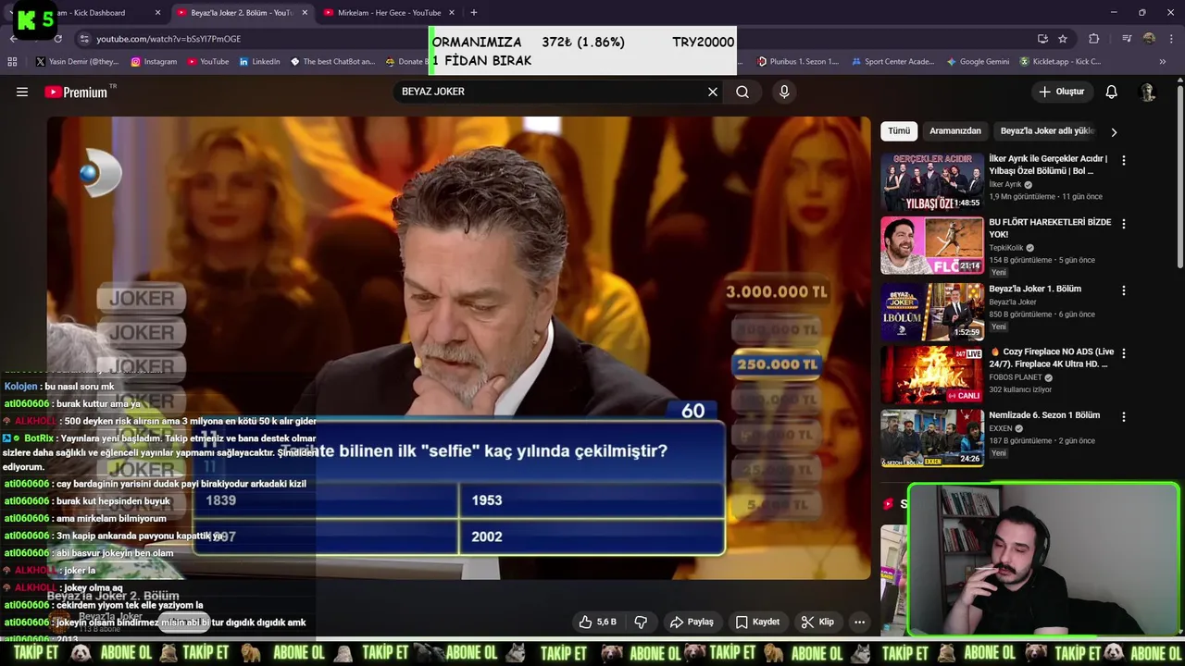Open options menu for Beyaz'la Joker 1. Bölüm
Screen dimensions: 1185x666
click(1124, 290)
